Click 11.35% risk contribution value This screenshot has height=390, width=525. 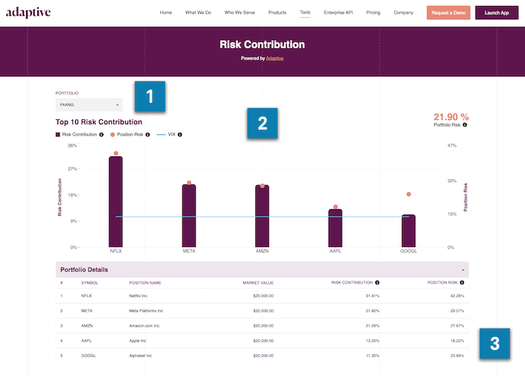[372, 356]
